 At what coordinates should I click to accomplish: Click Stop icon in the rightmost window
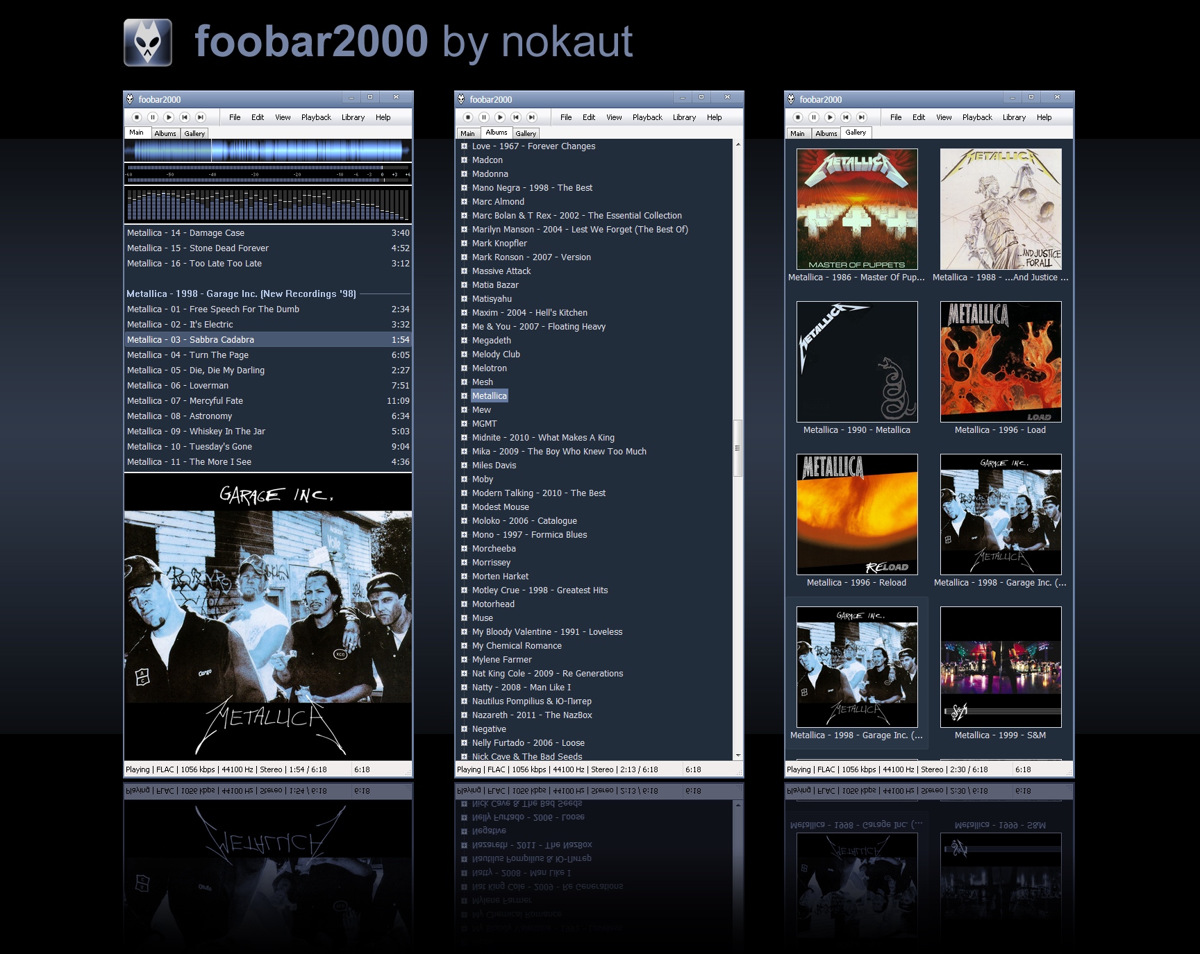[798, 117]
